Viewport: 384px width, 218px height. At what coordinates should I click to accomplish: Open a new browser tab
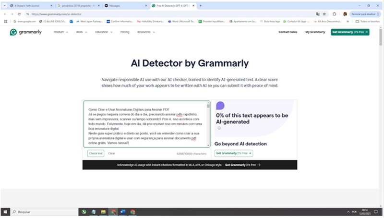[200, 6]
